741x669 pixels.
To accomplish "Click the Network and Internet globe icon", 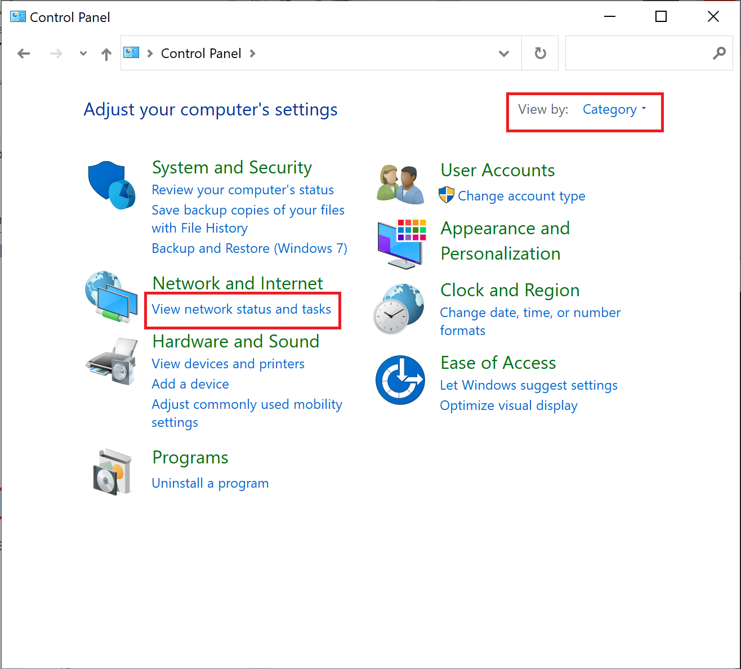I will 111,296.
